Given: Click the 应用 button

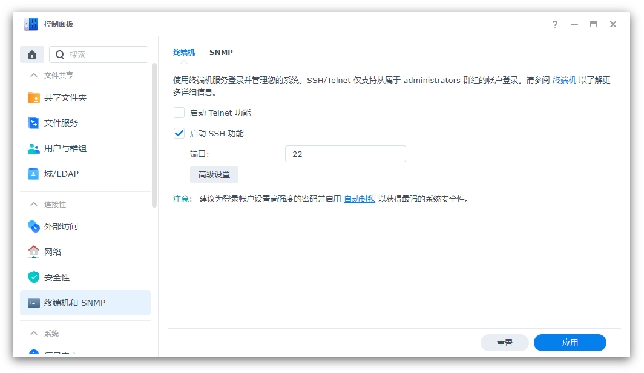Looking at the screenshot, I should [570, 343].
